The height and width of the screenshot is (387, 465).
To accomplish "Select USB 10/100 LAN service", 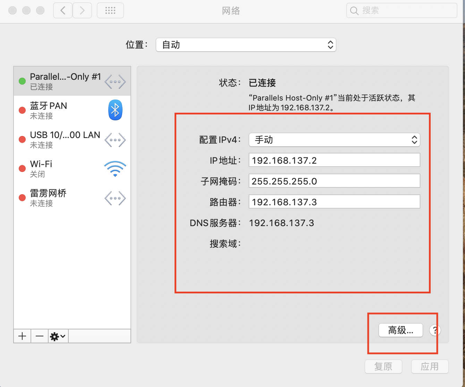I will point(72,139).
